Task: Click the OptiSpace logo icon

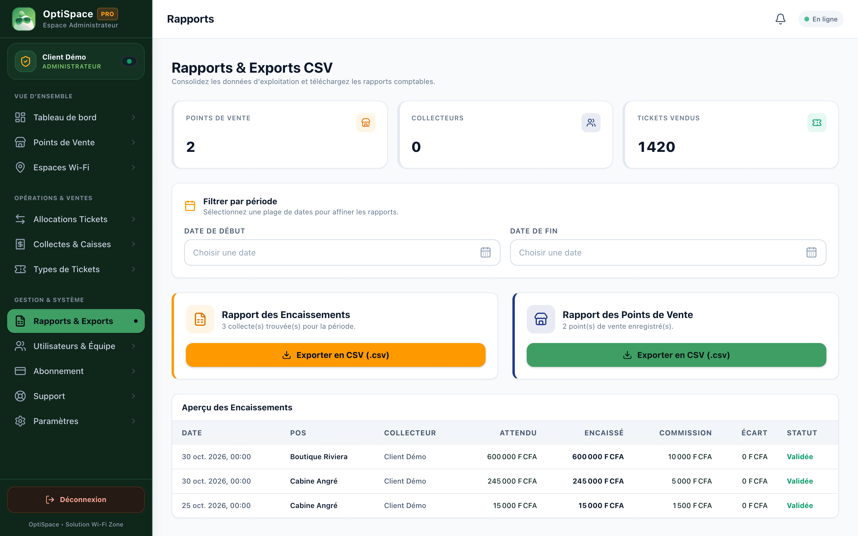Action: pos(24,19)
